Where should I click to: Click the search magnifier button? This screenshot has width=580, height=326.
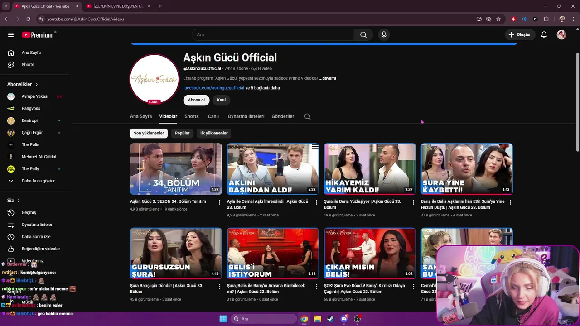pos(363,35)
